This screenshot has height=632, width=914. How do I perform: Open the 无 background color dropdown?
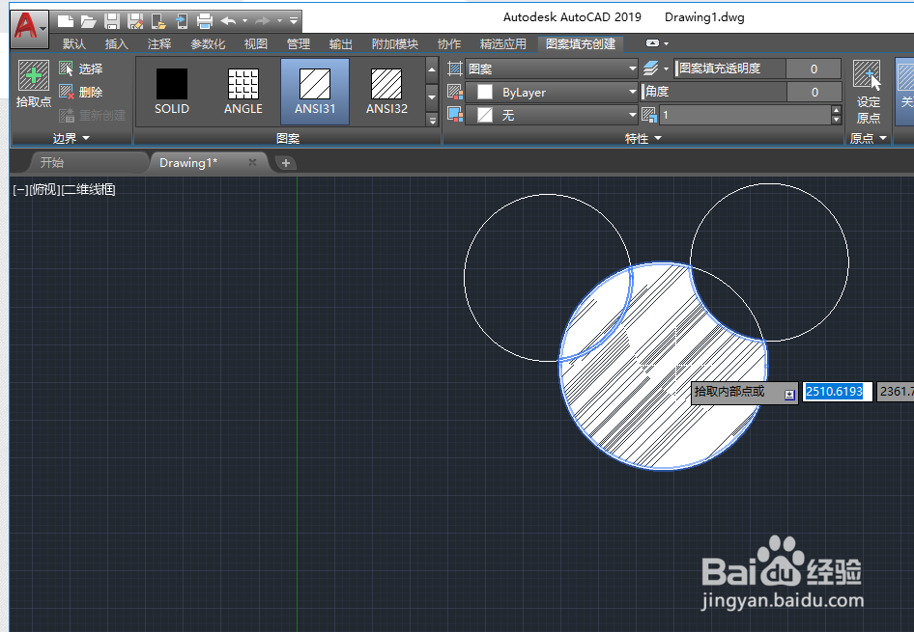[551, 115]
